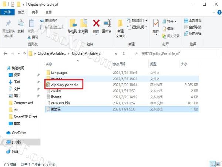Screen dimensions: 222x167
Task: Refresh the current folder
Action: 124,54
